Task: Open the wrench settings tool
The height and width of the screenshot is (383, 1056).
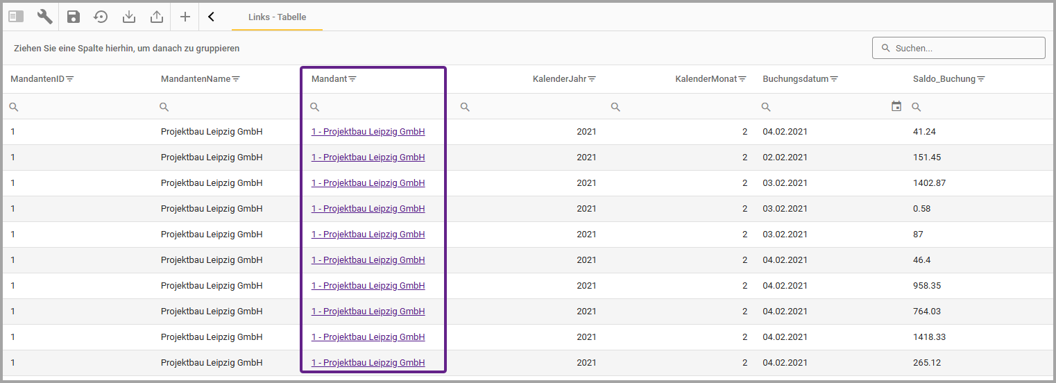Action: point(45,17)
